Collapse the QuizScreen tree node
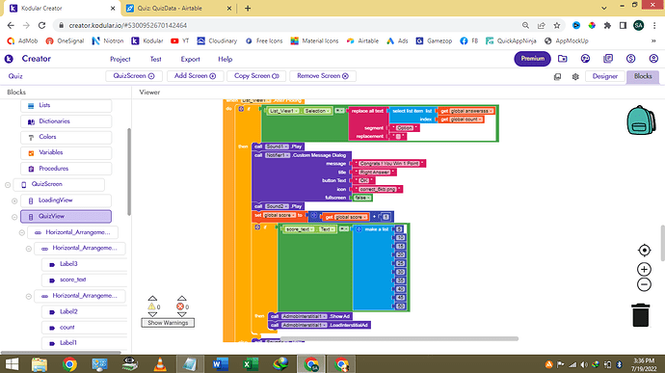This screenshot has height=373, width=665. click(8, 185)
